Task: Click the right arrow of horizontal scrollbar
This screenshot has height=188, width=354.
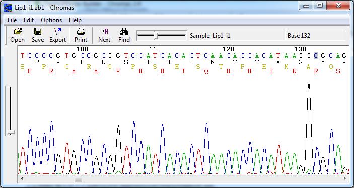Action: 345,179
